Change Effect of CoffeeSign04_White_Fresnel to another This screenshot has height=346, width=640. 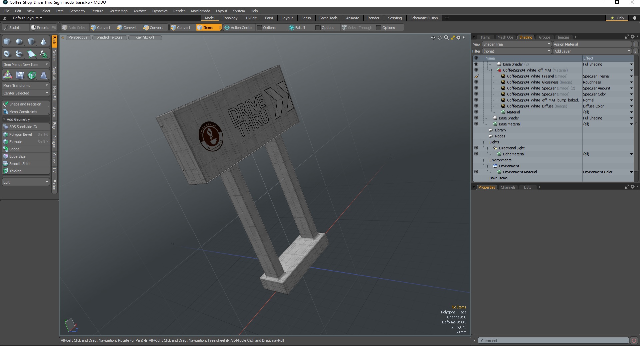tap(607, 76)
